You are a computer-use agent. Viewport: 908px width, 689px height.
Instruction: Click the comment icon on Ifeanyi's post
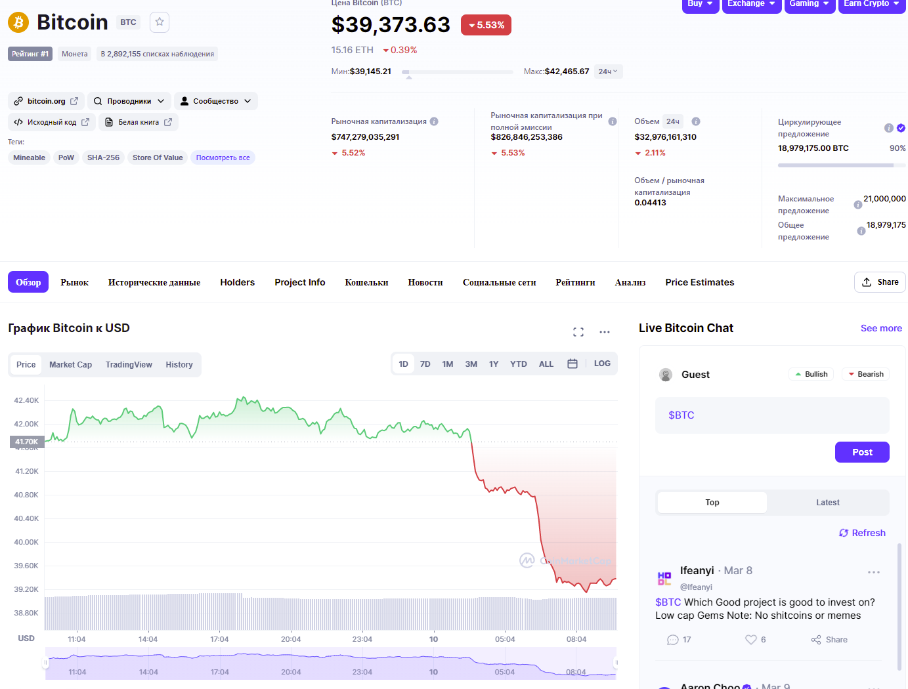(x=673, y=640)
